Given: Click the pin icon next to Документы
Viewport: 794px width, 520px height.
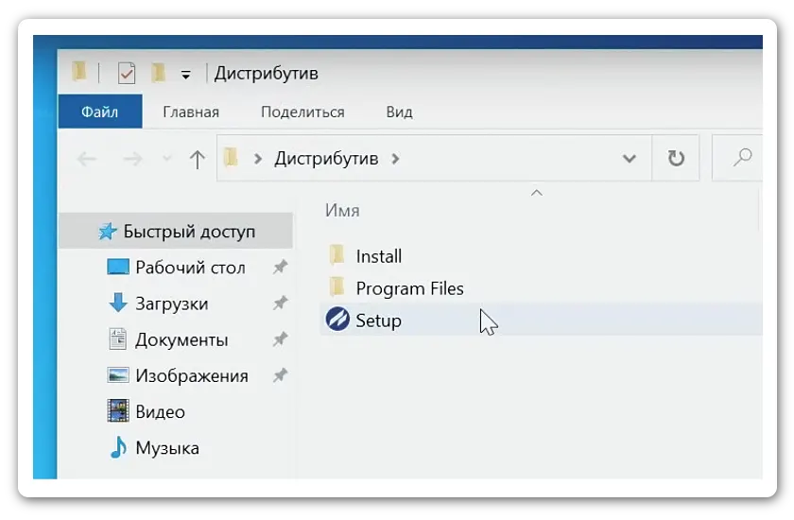Looking at the screenshot, I should click(280, 339).
